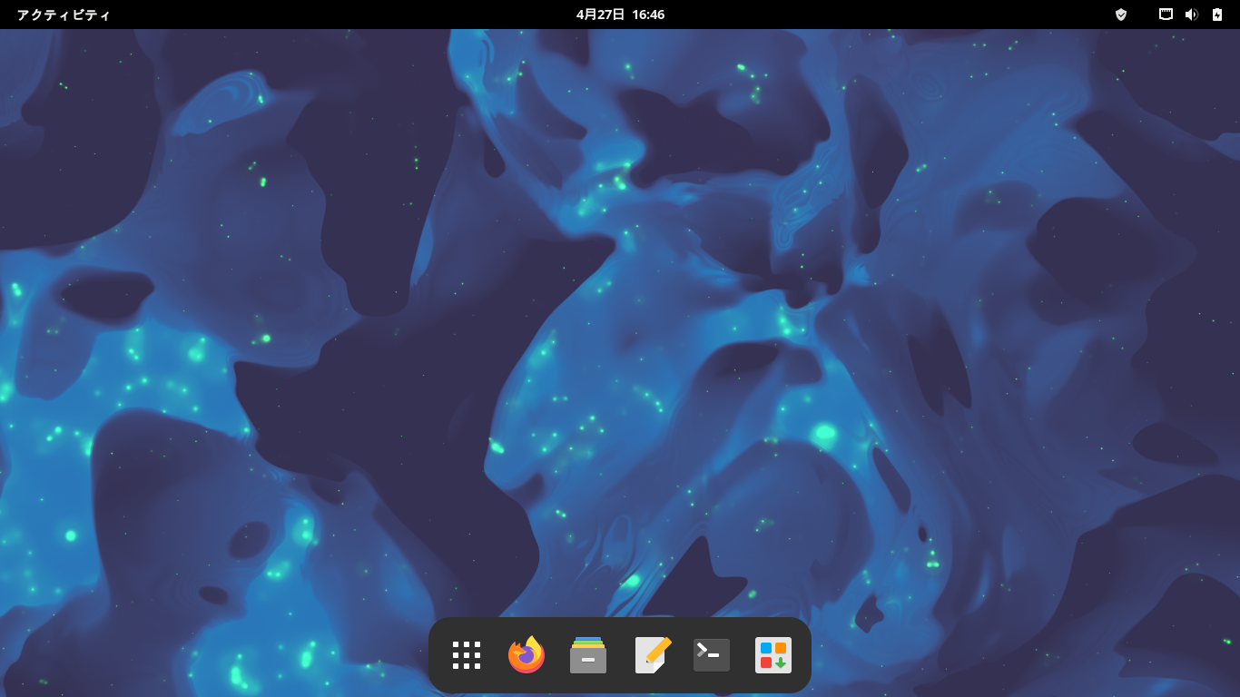Open the Software store from dock

click(773, 655)
